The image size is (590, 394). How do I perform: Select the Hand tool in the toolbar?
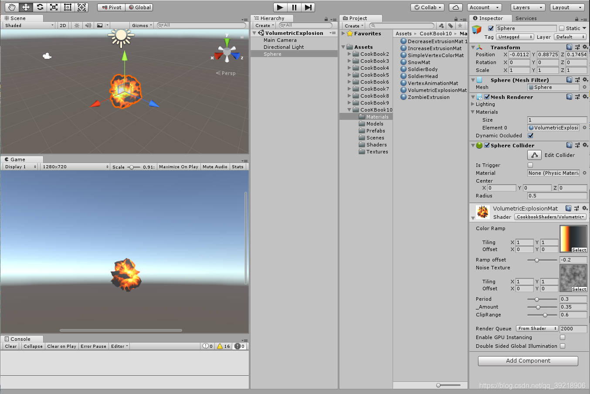(x=11, y=7)
